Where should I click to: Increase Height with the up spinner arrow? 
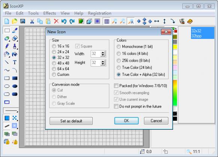click(x=103, y=62)
